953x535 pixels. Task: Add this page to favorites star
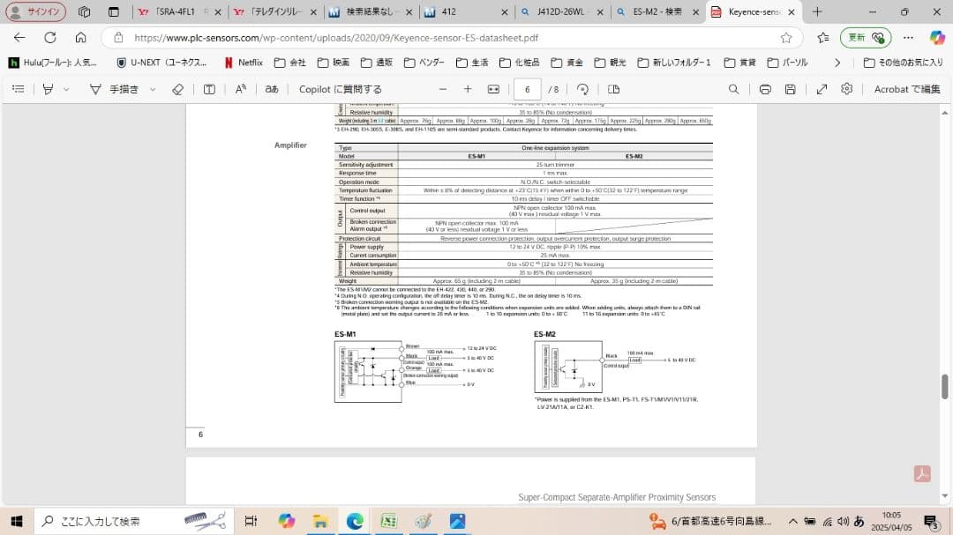click(786, 38)
